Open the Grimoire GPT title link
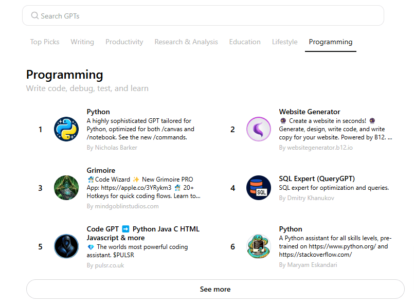Viewport: 414px width, 305px height. click(101, 170)
